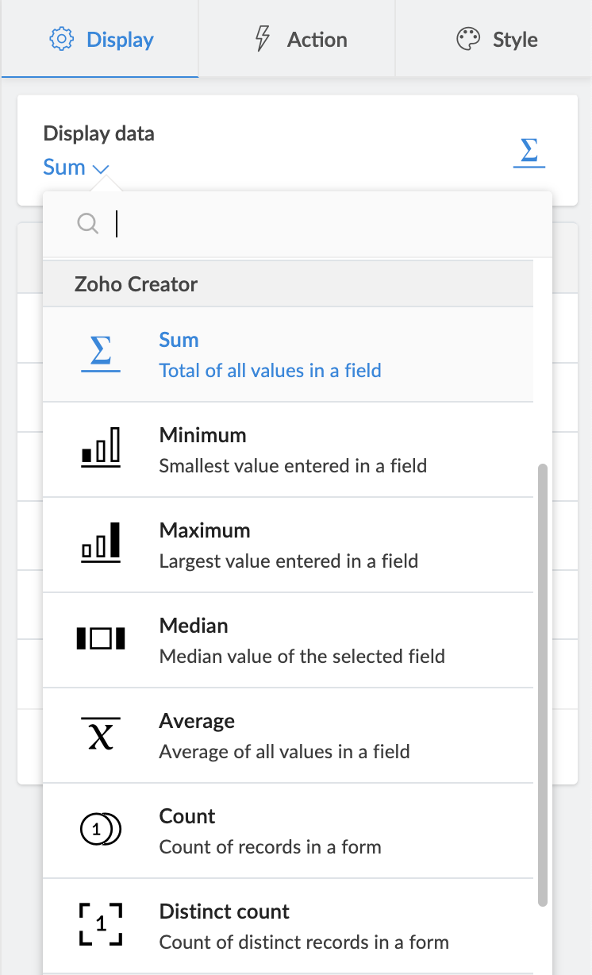
Task: Choose Minimum, smallest value entered
Action: [292, 449]
